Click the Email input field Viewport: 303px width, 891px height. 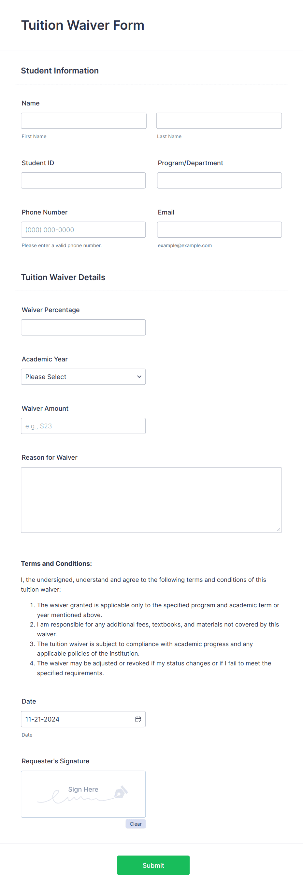(x=219, y=229)
